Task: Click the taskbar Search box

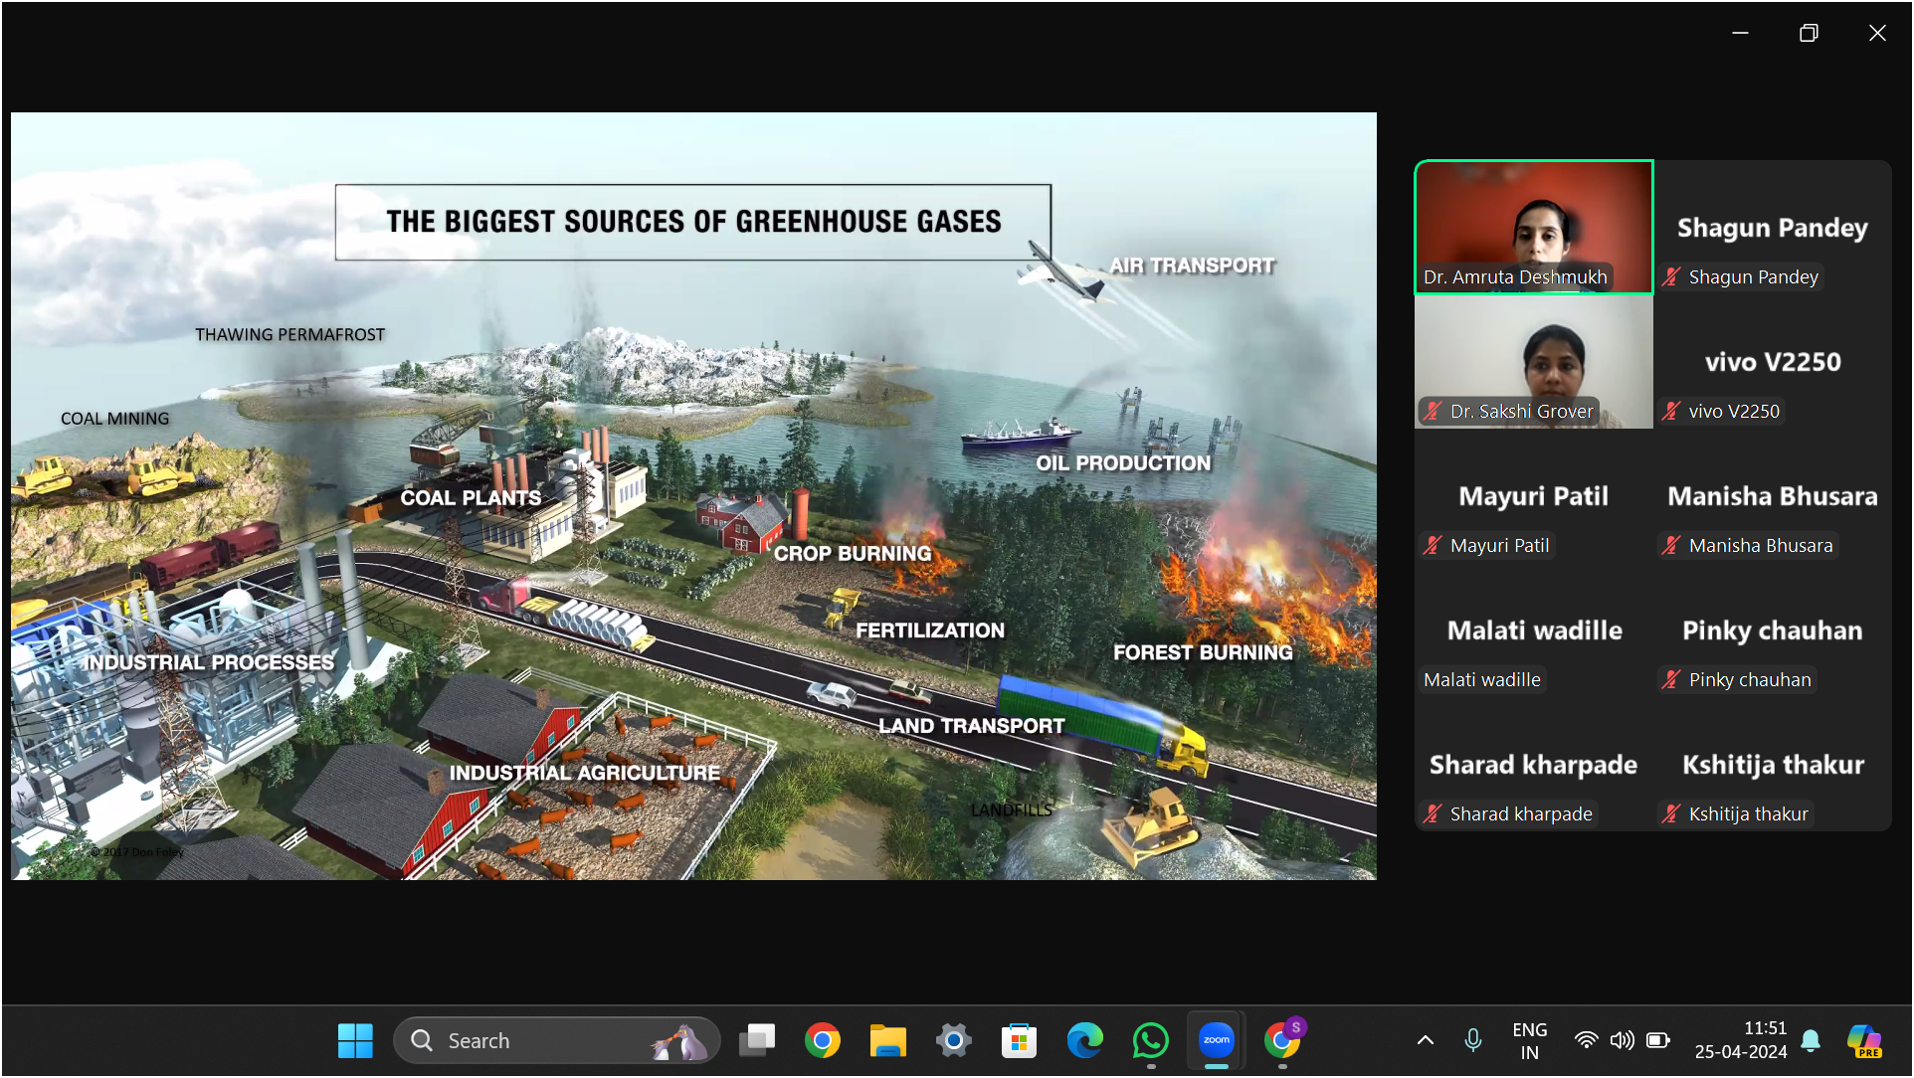Action: click(557, 1040)
